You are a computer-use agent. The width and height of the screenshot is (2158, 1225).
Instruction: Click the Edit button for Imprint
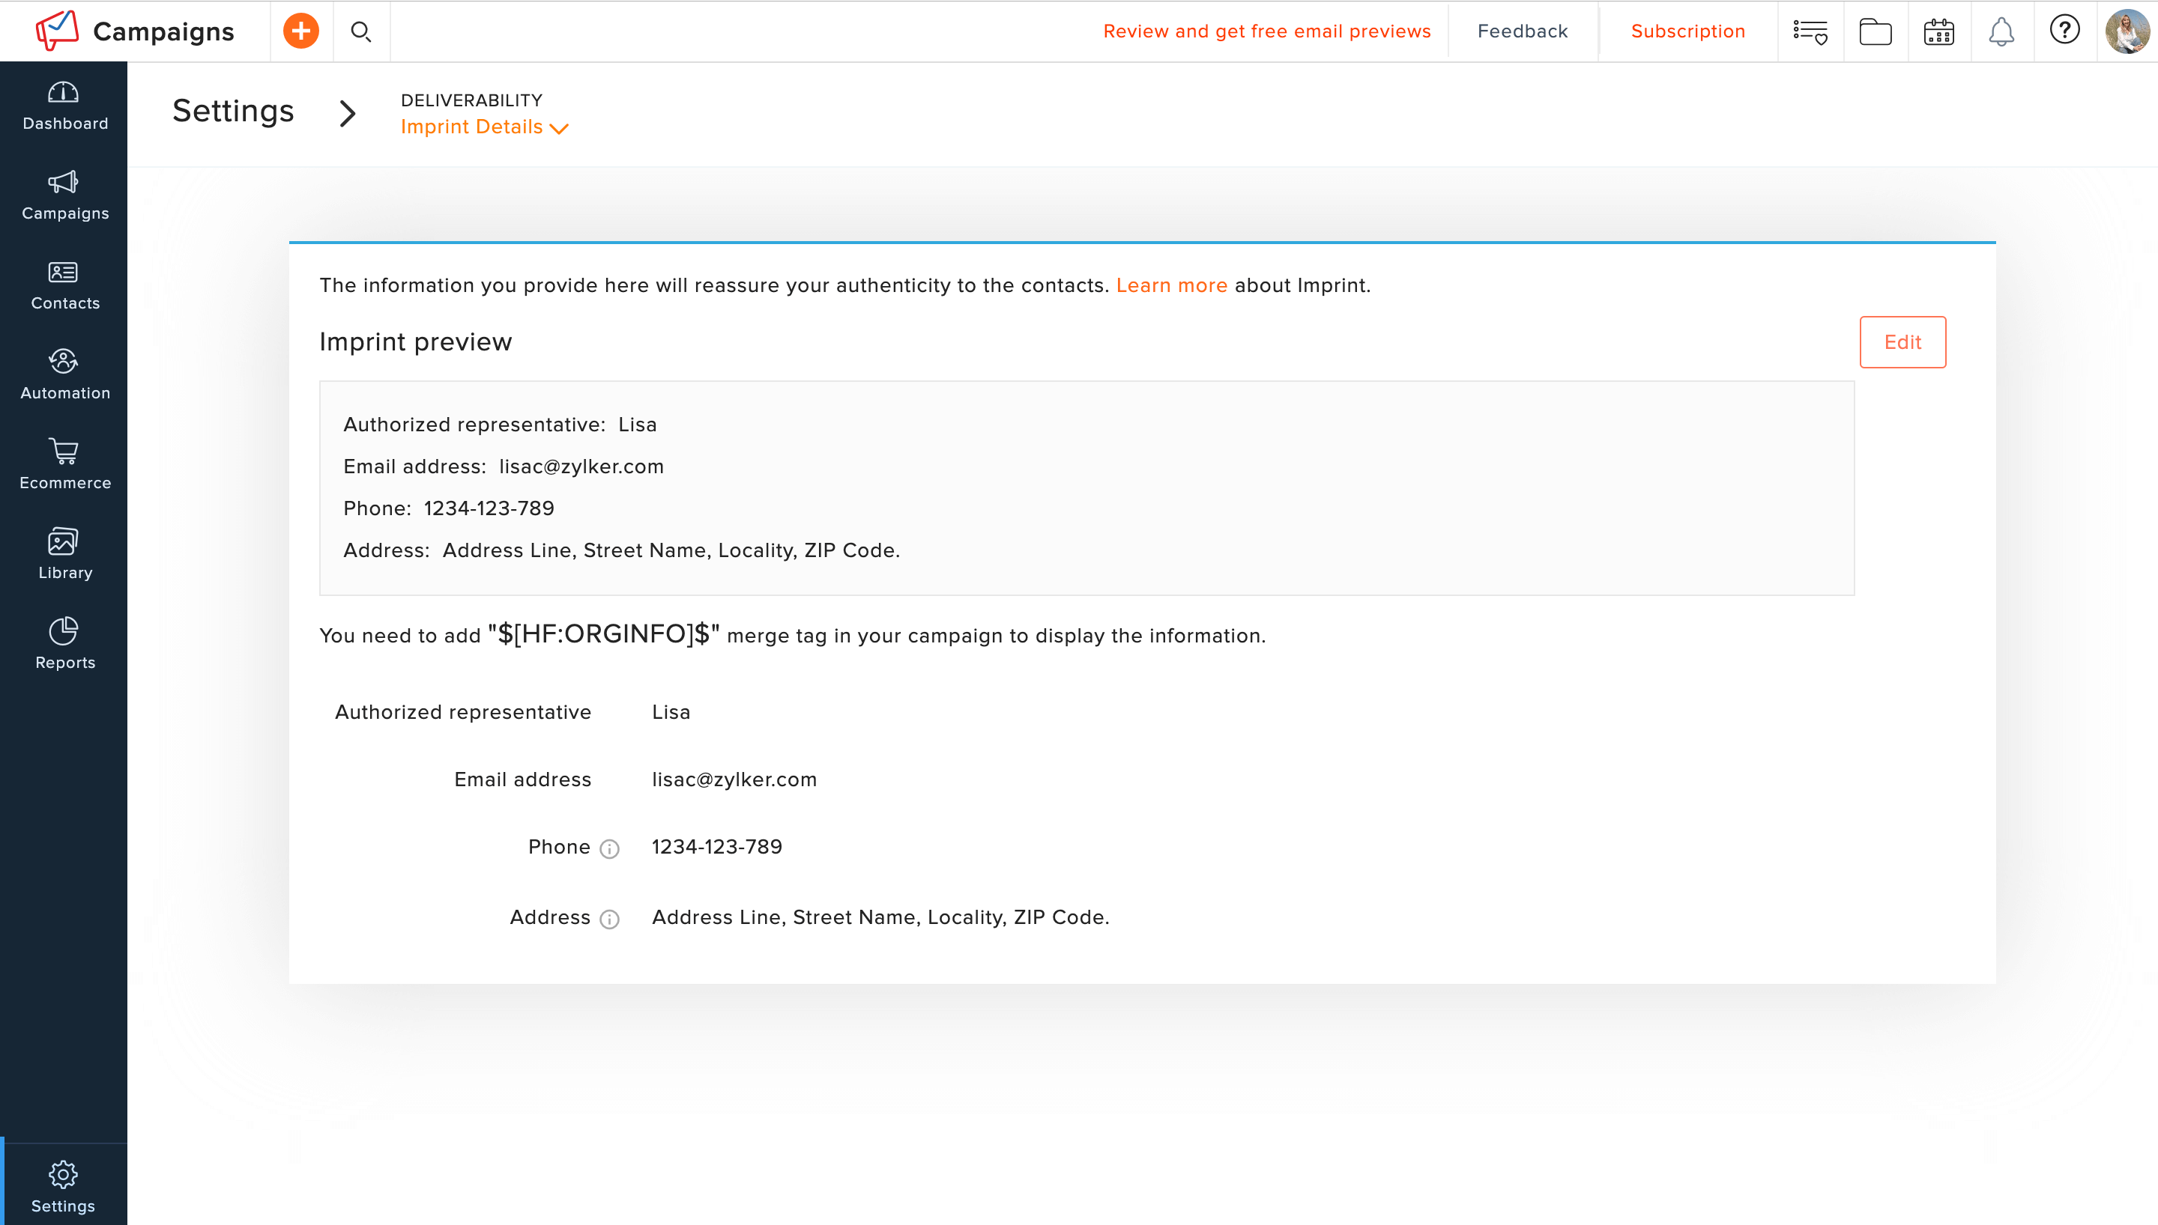tap(1902, 341)
